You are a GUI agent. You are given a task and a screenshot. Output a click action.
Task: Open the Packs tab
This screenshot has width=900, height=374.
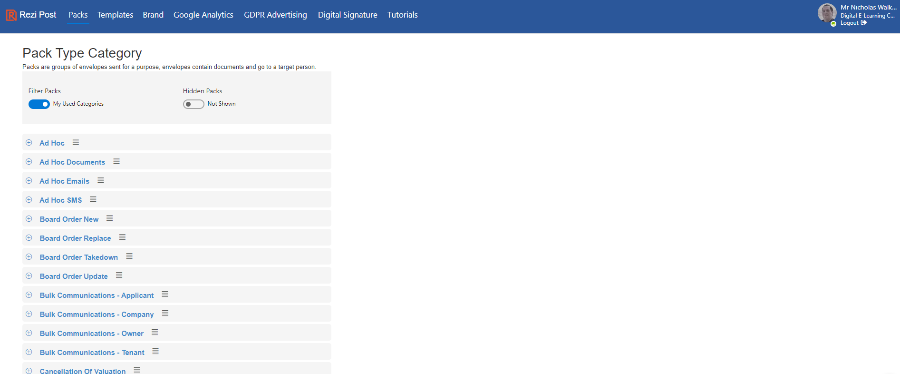coord(78,15)
